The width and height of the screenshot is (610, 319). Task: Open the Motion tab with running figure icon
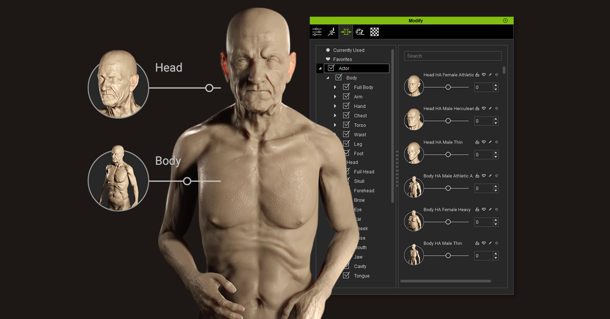pyautogui.click(x=331, y=32)
